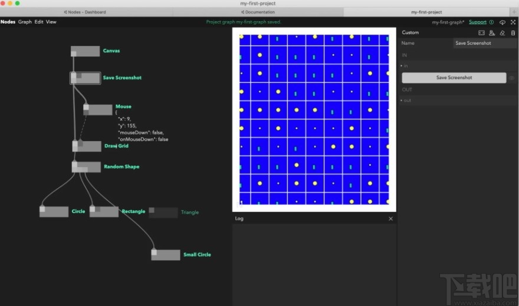Close the Log panel
The width and height of the screenshot is (519, 306).
tap(390, 218)
